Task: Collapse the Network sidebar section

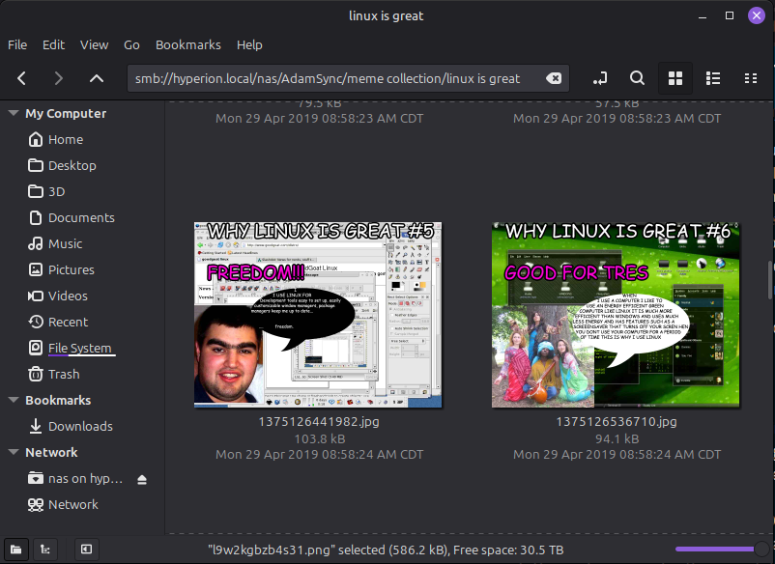Action: [x=14, y=453]
